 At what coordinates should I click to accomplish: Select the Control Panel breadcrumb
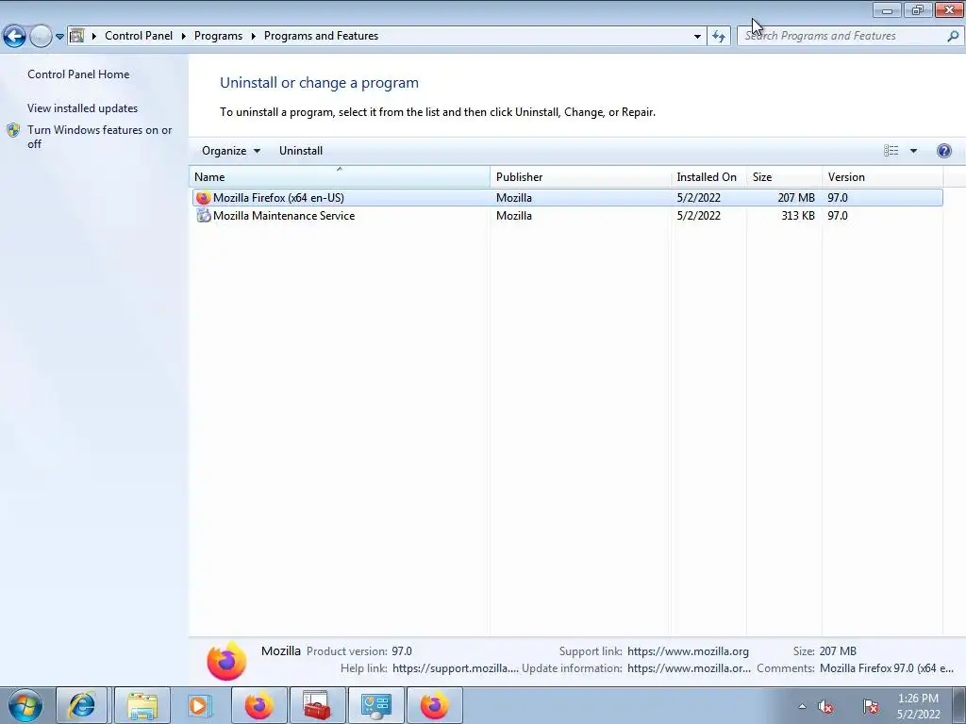[139, 36]
